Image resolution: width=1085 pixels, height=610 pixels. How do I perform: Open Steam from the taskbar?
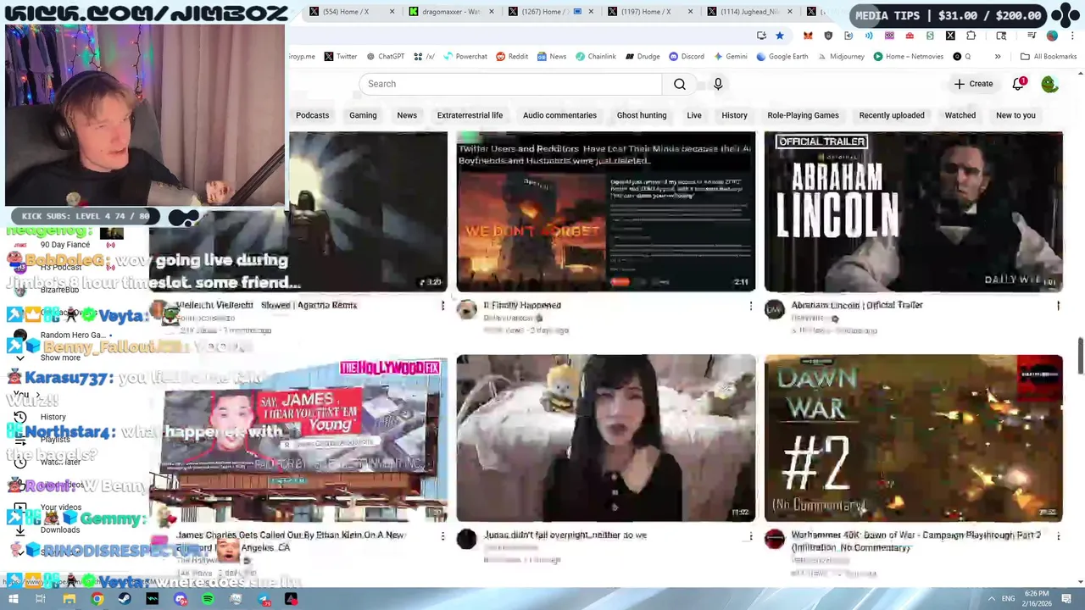(x=125, y=599)
